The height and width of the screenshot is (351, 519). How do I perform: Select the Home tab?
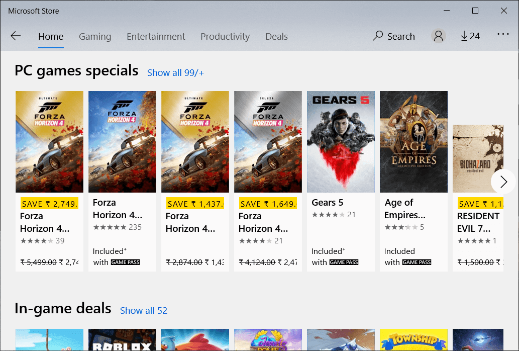point(51,36)
